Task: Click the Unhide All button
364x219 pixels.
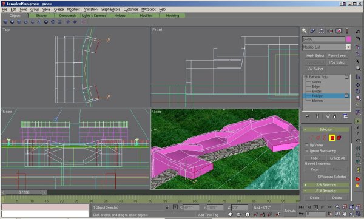Action: coord(337,158)
